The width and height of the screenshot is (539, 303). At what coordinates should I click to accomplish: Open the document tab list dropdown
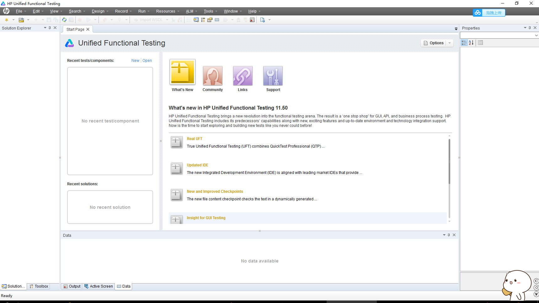tap(456, 29)
